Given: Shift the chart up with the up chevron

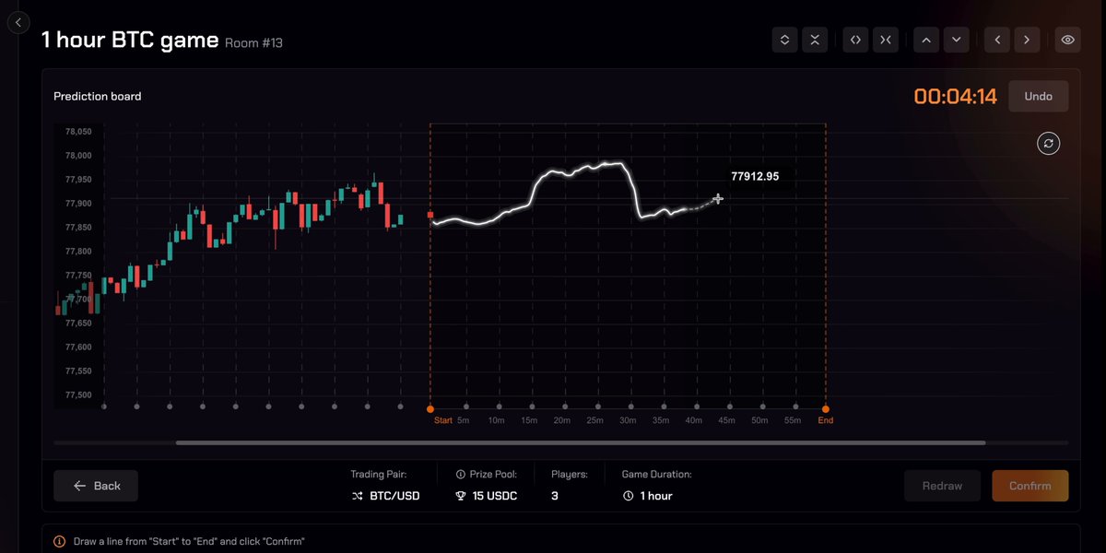Looking at the screenshot, I should point(926,40).
